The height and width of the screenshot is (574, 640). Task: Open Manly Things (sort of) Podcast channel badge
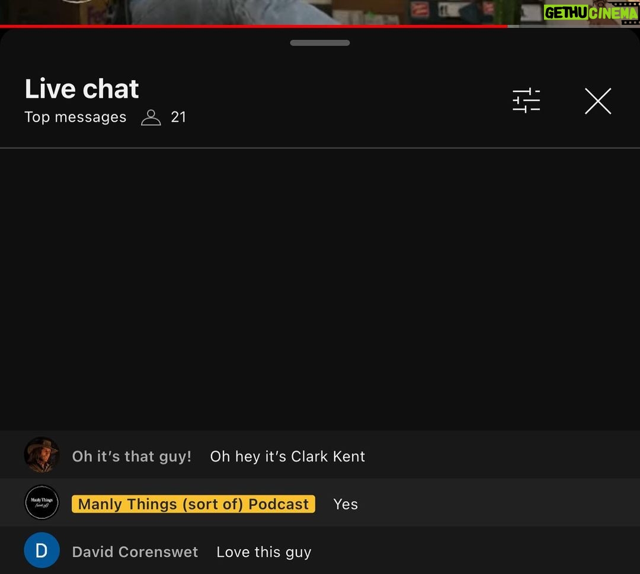pyautogui.click(x=193, y=504)
